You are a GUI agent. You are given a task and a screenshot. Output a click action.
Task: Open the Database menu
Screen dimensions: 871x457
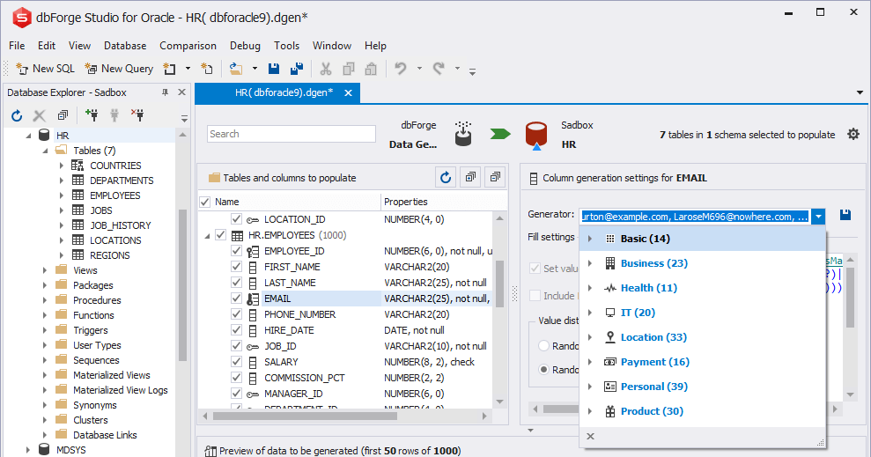tap(125, 46)
